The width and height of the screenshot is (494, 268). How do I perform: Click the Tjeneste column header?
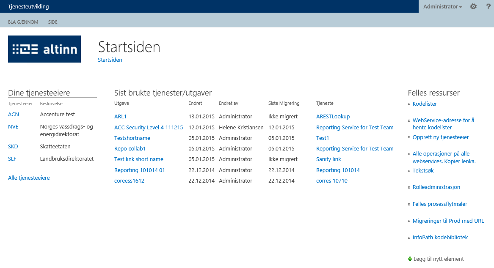pyautogui.click(x=325, y=103)
